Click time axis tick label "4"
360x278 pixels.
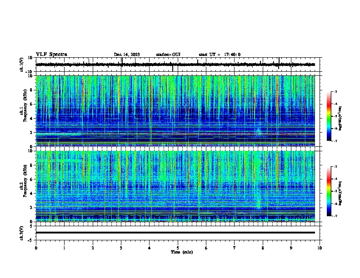[x=150, y=248]
